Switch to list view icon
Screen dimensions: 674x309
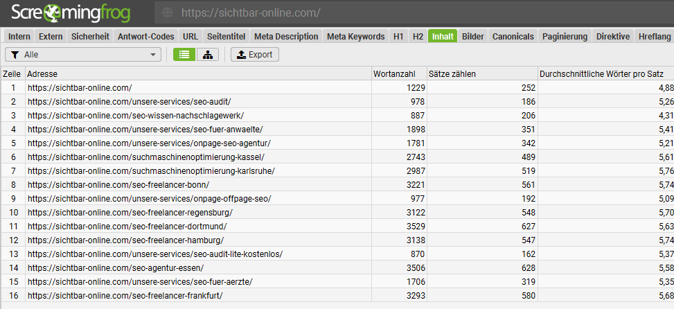click(x=184, y=55)
